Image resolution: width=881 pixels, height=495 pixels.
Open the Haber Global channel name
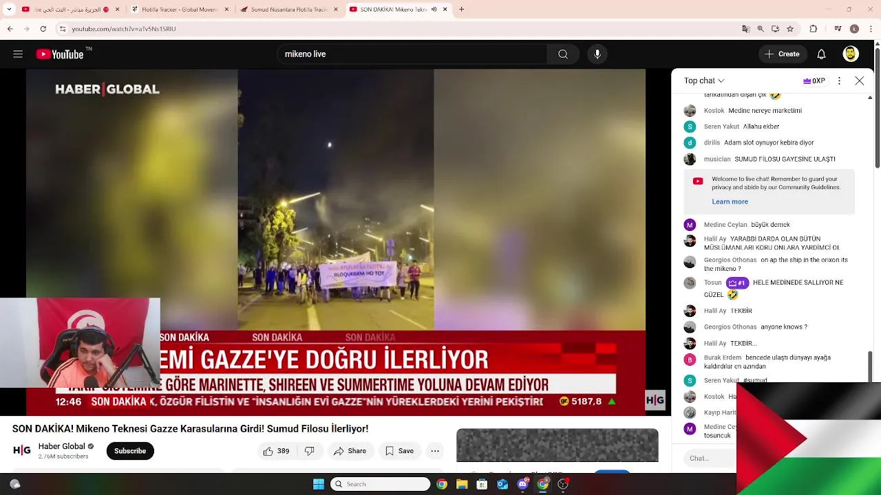click(x=62, y=446)
